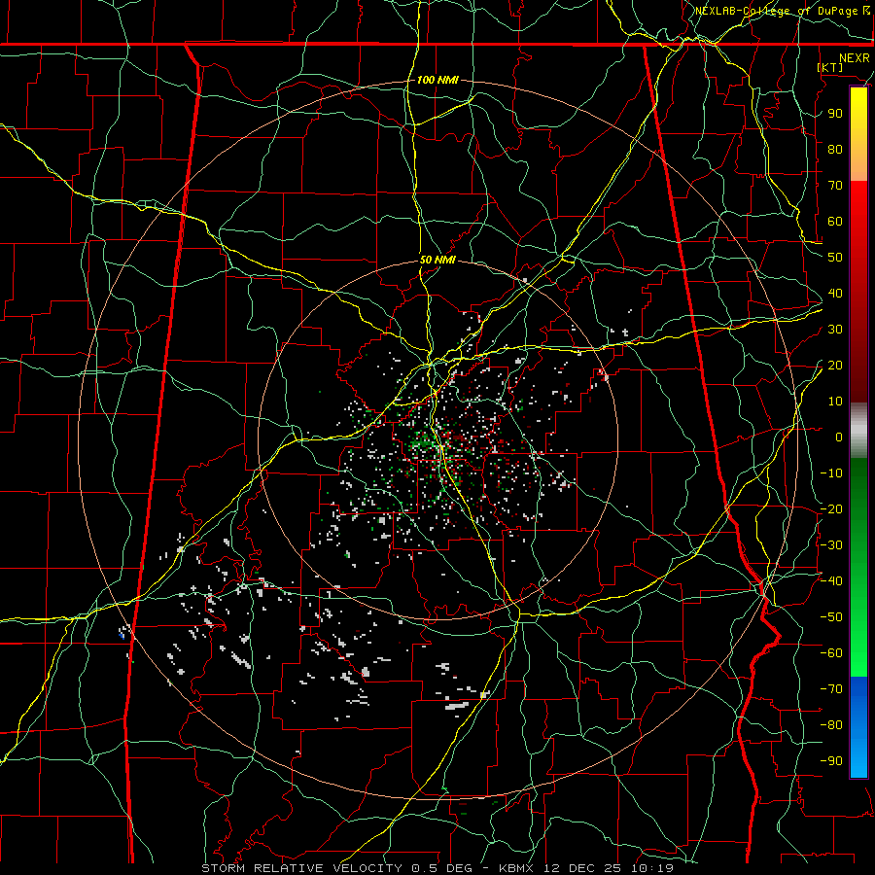The height and width of the screenshot is (875, 875).
Task: Click the 50 NMI range ring label
Action: click(437, 261)
